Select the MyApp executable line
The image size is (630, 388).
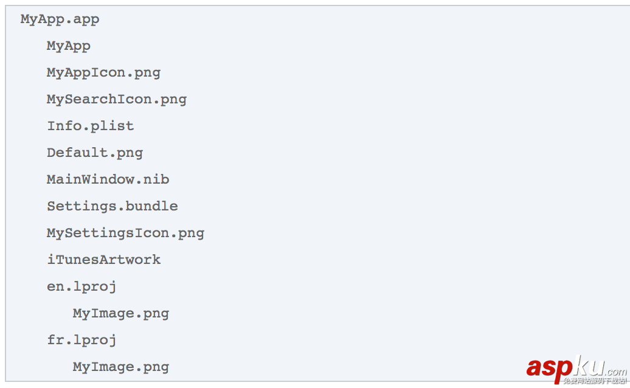(x=68, y=46)
